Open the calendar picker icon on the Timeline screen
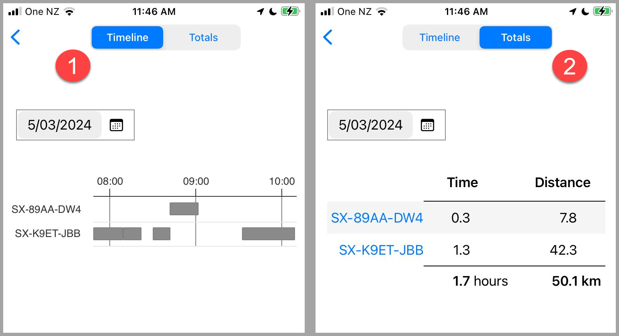The width and height of the screenshot is (619, 336). pyautogui.click(x=116, y=125)
